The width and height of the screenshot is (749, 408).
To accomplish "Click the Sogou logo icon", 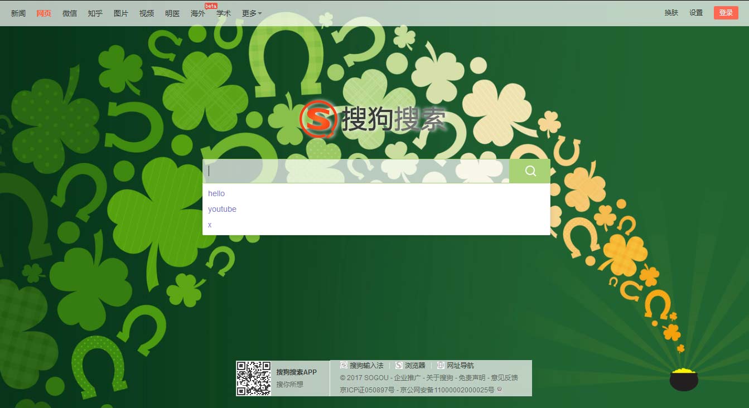I will coord(318,119).
